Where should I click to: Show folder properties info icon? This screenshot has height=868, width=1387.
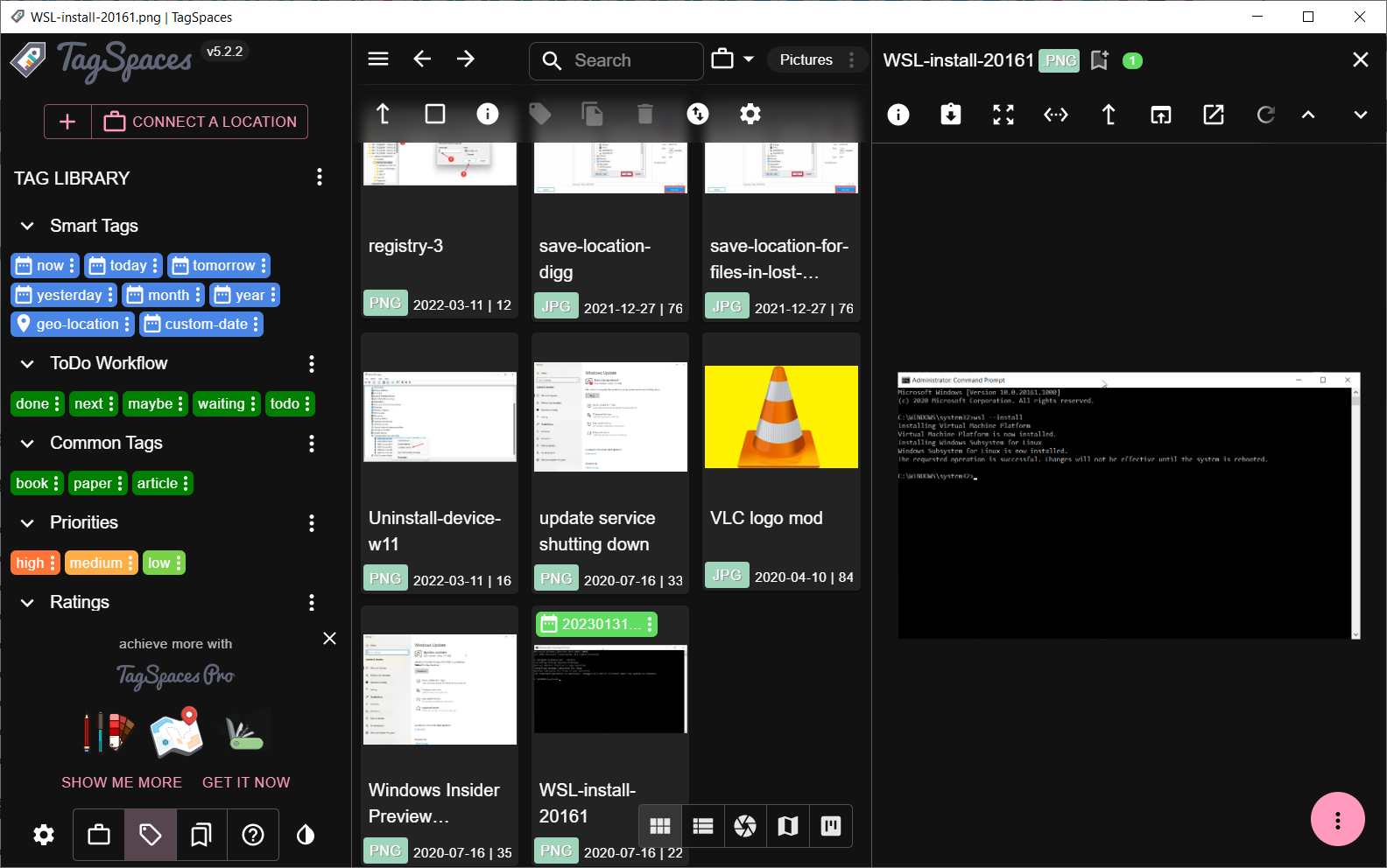(488, 114)
